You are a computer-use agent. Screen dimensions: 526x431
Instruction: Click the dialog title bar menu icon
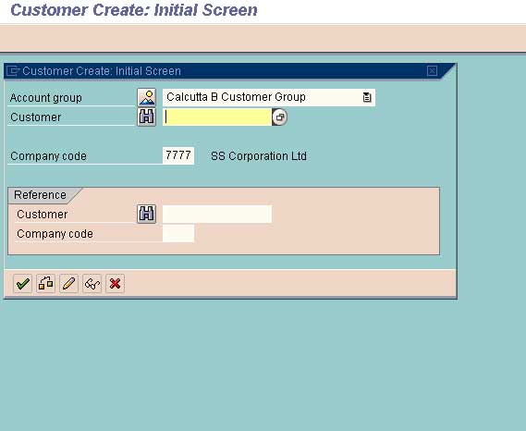click(x=13, y=71)
